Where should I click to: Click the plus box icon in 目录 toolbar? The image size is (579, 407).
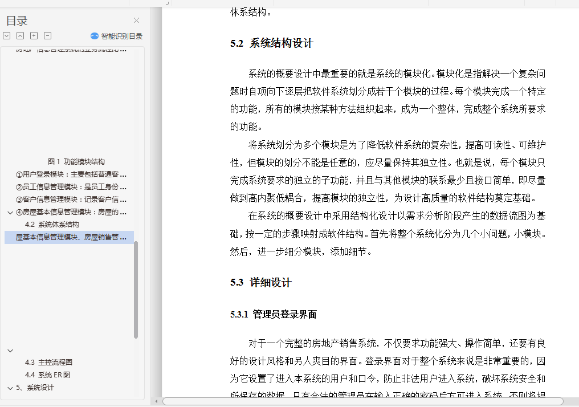tap(34, 35)
